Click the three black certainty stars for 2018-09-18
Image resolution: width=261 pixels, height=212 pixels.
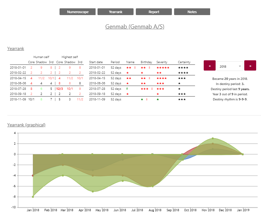[182, 94]
